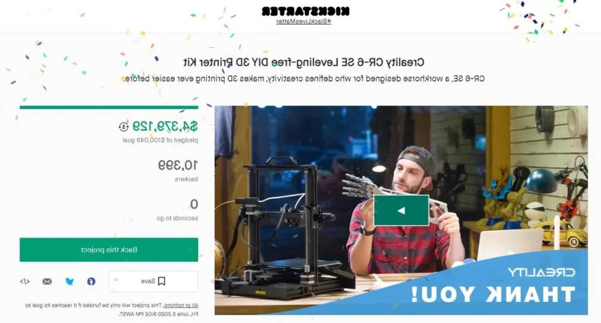Click the project title Creality CR-6 SE

(304, 62)
